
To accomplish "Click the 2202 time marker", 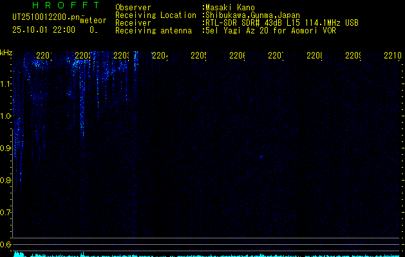I will pyautogui.click(x=82, y=55).
